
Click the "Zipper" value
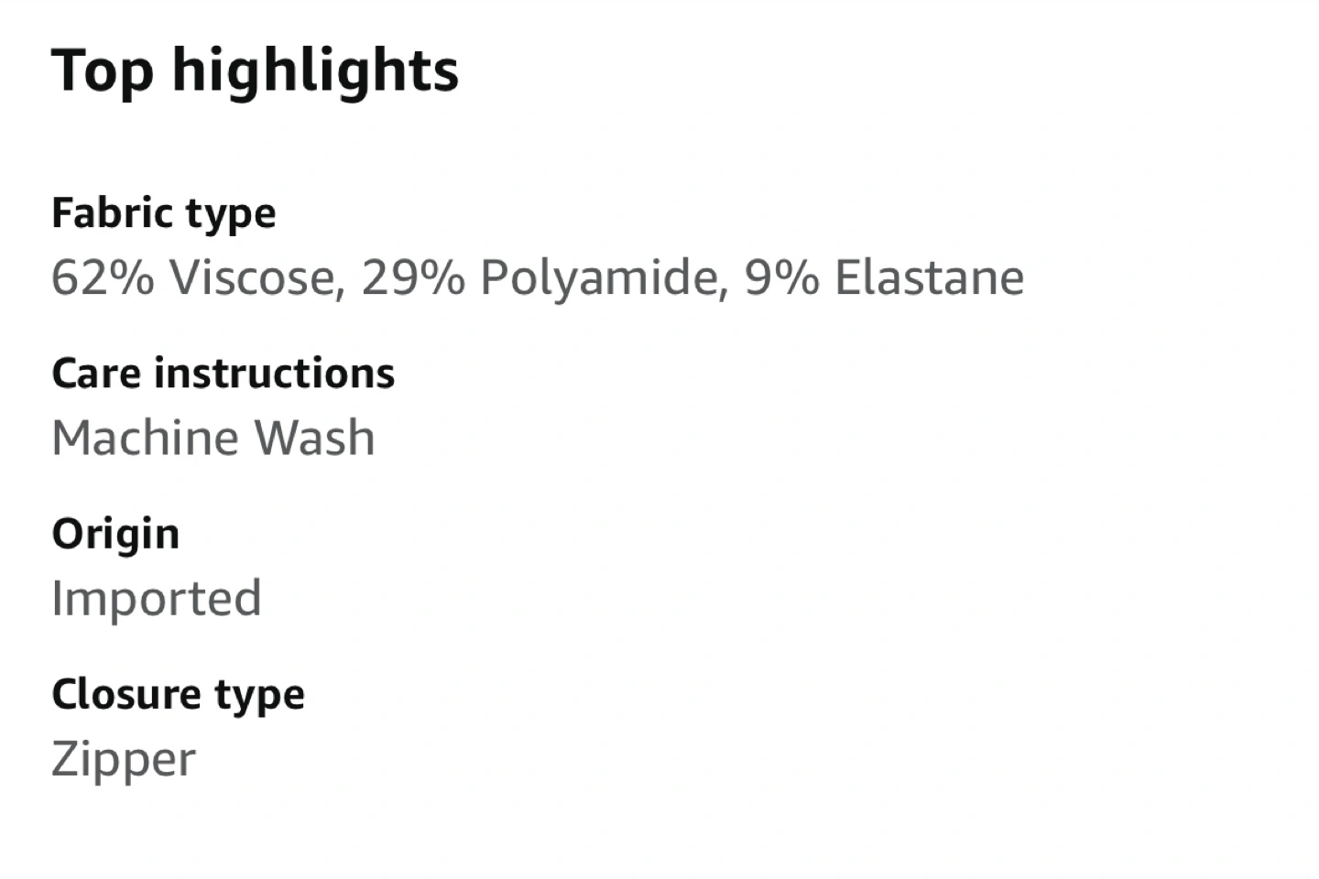coord(123,759)
